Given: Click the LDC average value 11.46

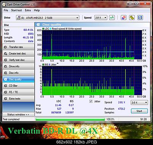Looking at the screenshot, I should click(58, 105).
